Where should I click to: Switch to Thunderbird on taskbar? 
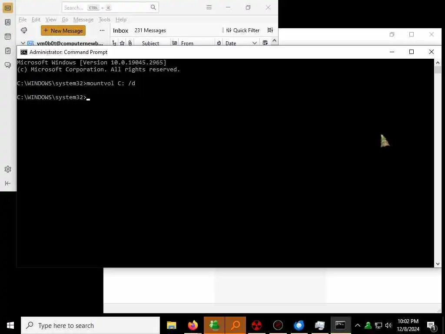(299, 325)
